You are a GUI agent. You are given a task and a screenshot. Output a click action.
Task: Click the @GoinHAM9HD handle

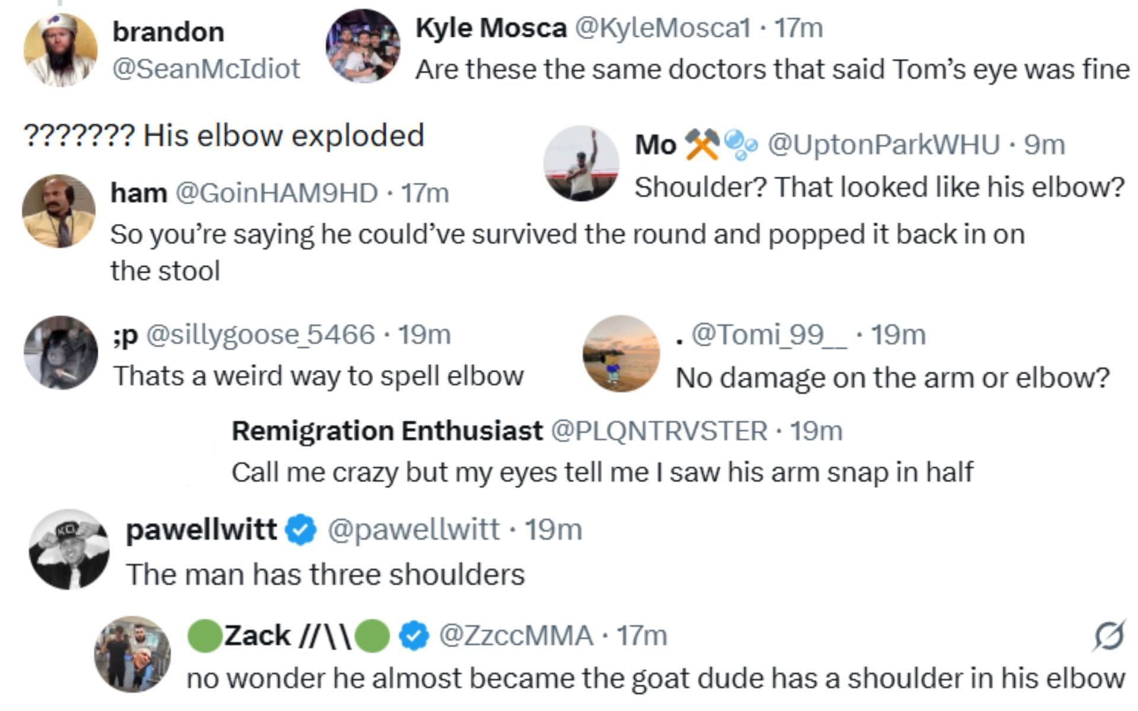pos(277,193)
